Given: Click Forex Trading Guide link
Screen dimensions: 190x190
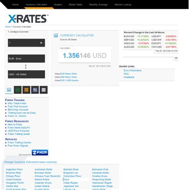Looking at the screenshot, I should (x=18, y=134).
